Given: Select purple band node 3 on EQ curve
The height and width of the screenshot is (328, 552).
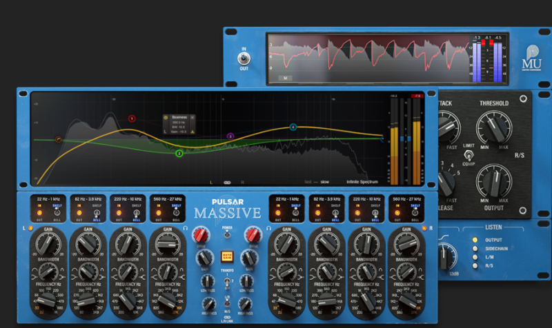Looking at the screenshot, I should tap(230, 136).
